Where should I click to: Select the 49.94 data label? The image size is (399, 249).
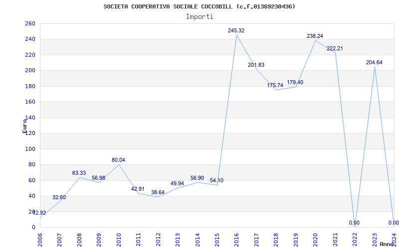(x=177, y=183)
